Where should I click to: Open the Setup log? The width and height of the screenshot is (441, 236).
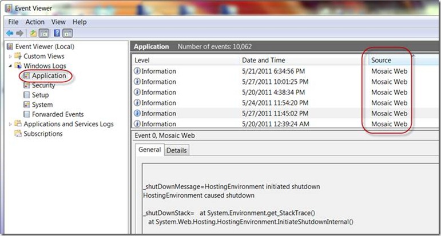click(x=40, y=95)
